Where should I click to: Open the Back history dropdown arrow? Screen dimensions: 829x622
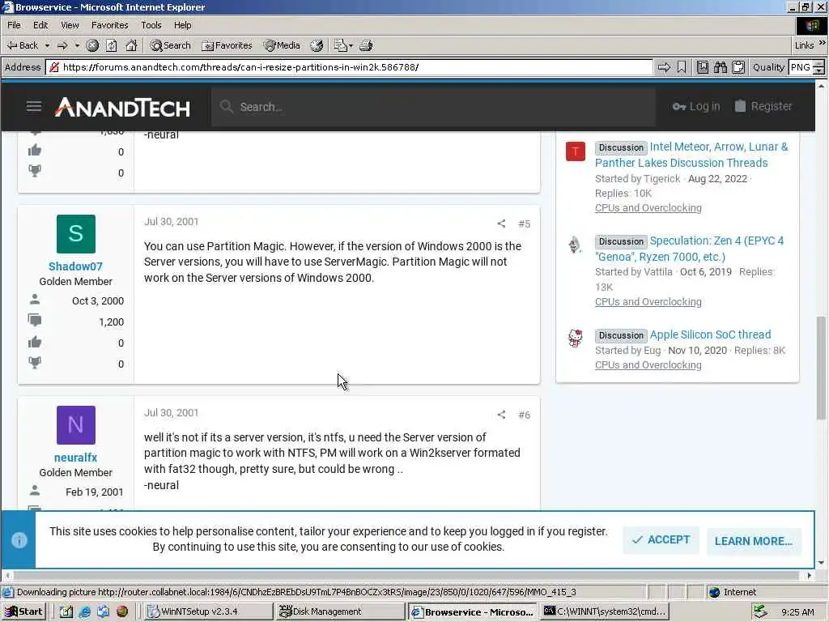pos(47,45)
